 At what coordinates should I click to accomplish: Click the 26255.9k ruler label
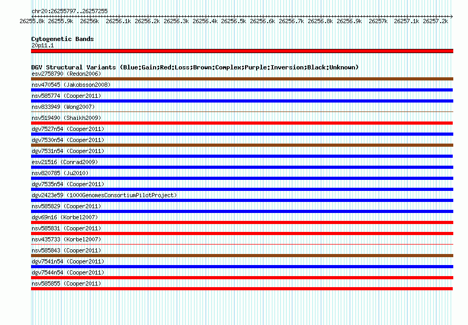click(x=60, y=21)
